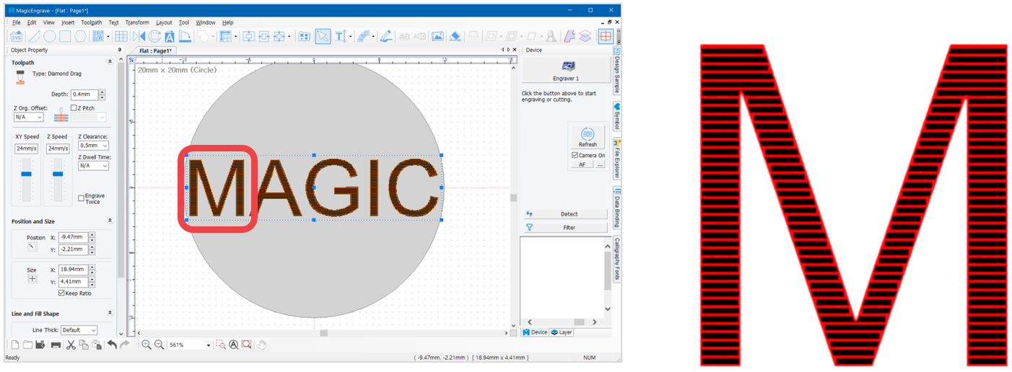Screen dimensions: 1012x372
Task: Select the arrow selection pointer tool
Action: pos(323,36)
